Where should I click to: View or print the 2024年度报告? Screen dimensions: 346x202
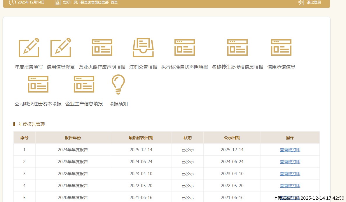click(x=290, y=150)
